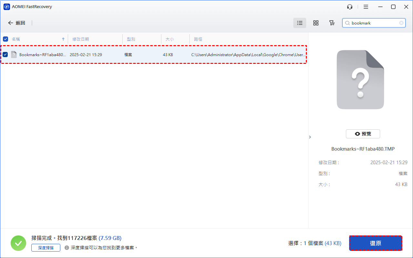Click the 復原 recover button
This screenshot has height=258, width=413.
click(x=376, y=243)
